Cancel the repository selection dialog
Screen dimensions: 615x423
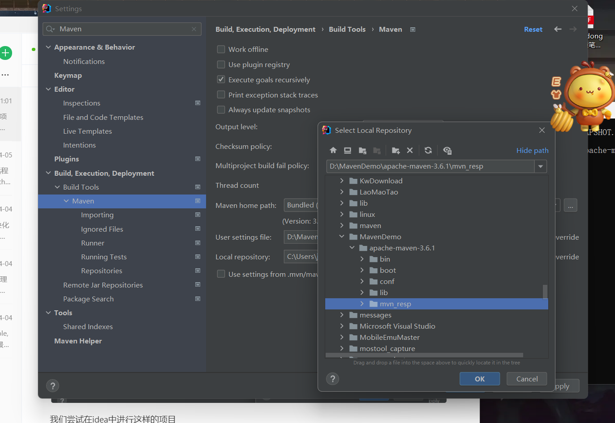(527, 379)
